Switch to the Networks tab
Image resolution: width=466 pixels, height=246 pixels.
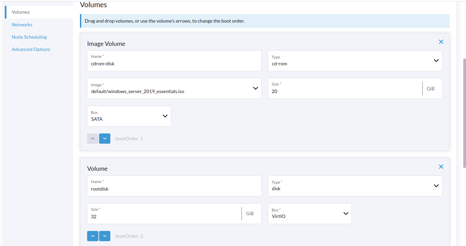(22, 25)
